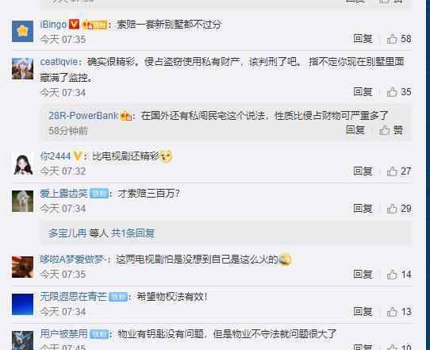Like 无限遐思在青芒's comment
430x350 pixels.
click(x=399, y=312)
